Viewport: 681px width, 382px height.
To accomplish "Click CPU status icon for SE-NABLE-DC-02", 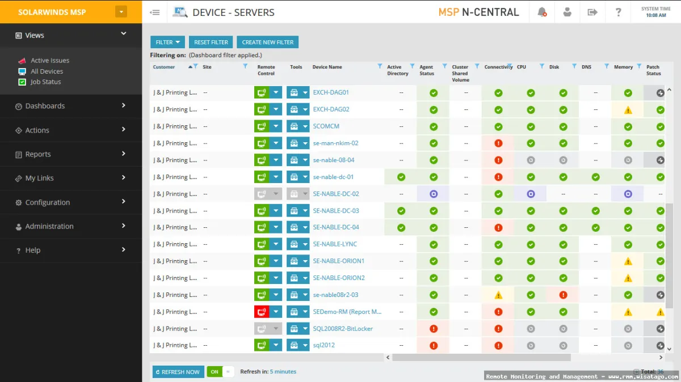I will click(531, 194).
